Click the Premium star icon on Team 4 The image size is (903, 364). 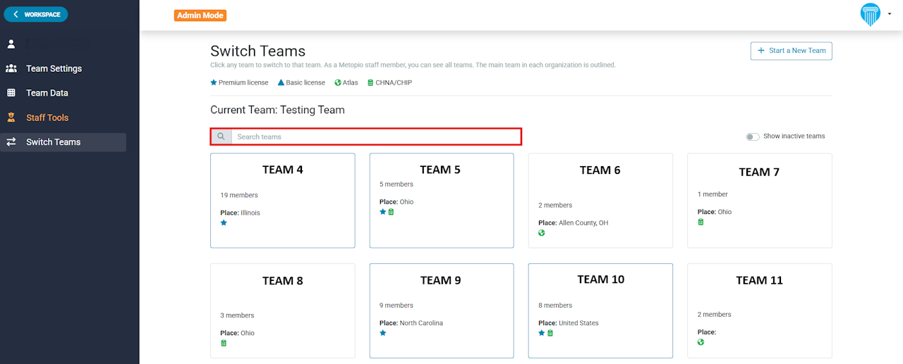pos(224,222)
